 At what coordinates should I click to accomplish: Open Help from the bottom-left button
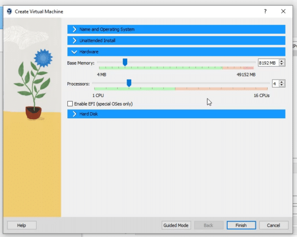[x=21, y=225]
